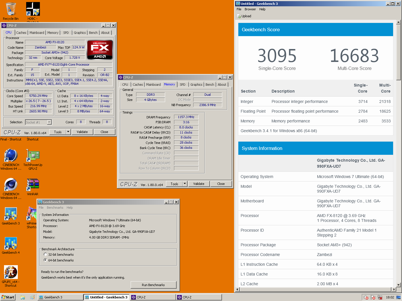
Task: Launch the first CINEBENCH Windows 64 desktop icon
Action: click(x=11, y=159)
